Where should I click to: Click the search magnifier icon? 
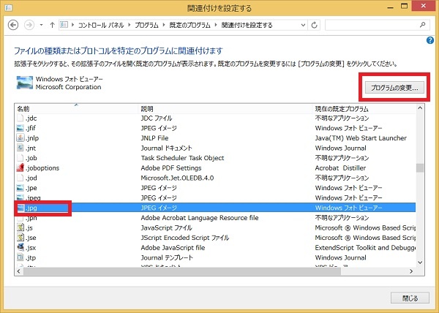pyautogui.click(x=423, y=25)
